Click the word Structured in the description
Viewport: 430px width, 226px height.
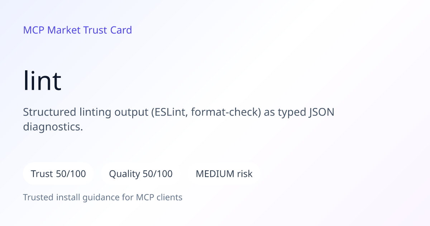49,113
